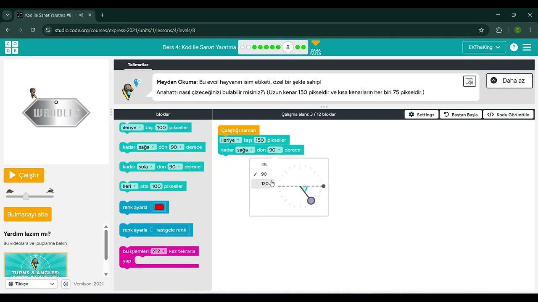Image resolution: width=538 pixels, height=302 pixels.
Task: Click the resize grip below instructions
Action: point(324,107)
